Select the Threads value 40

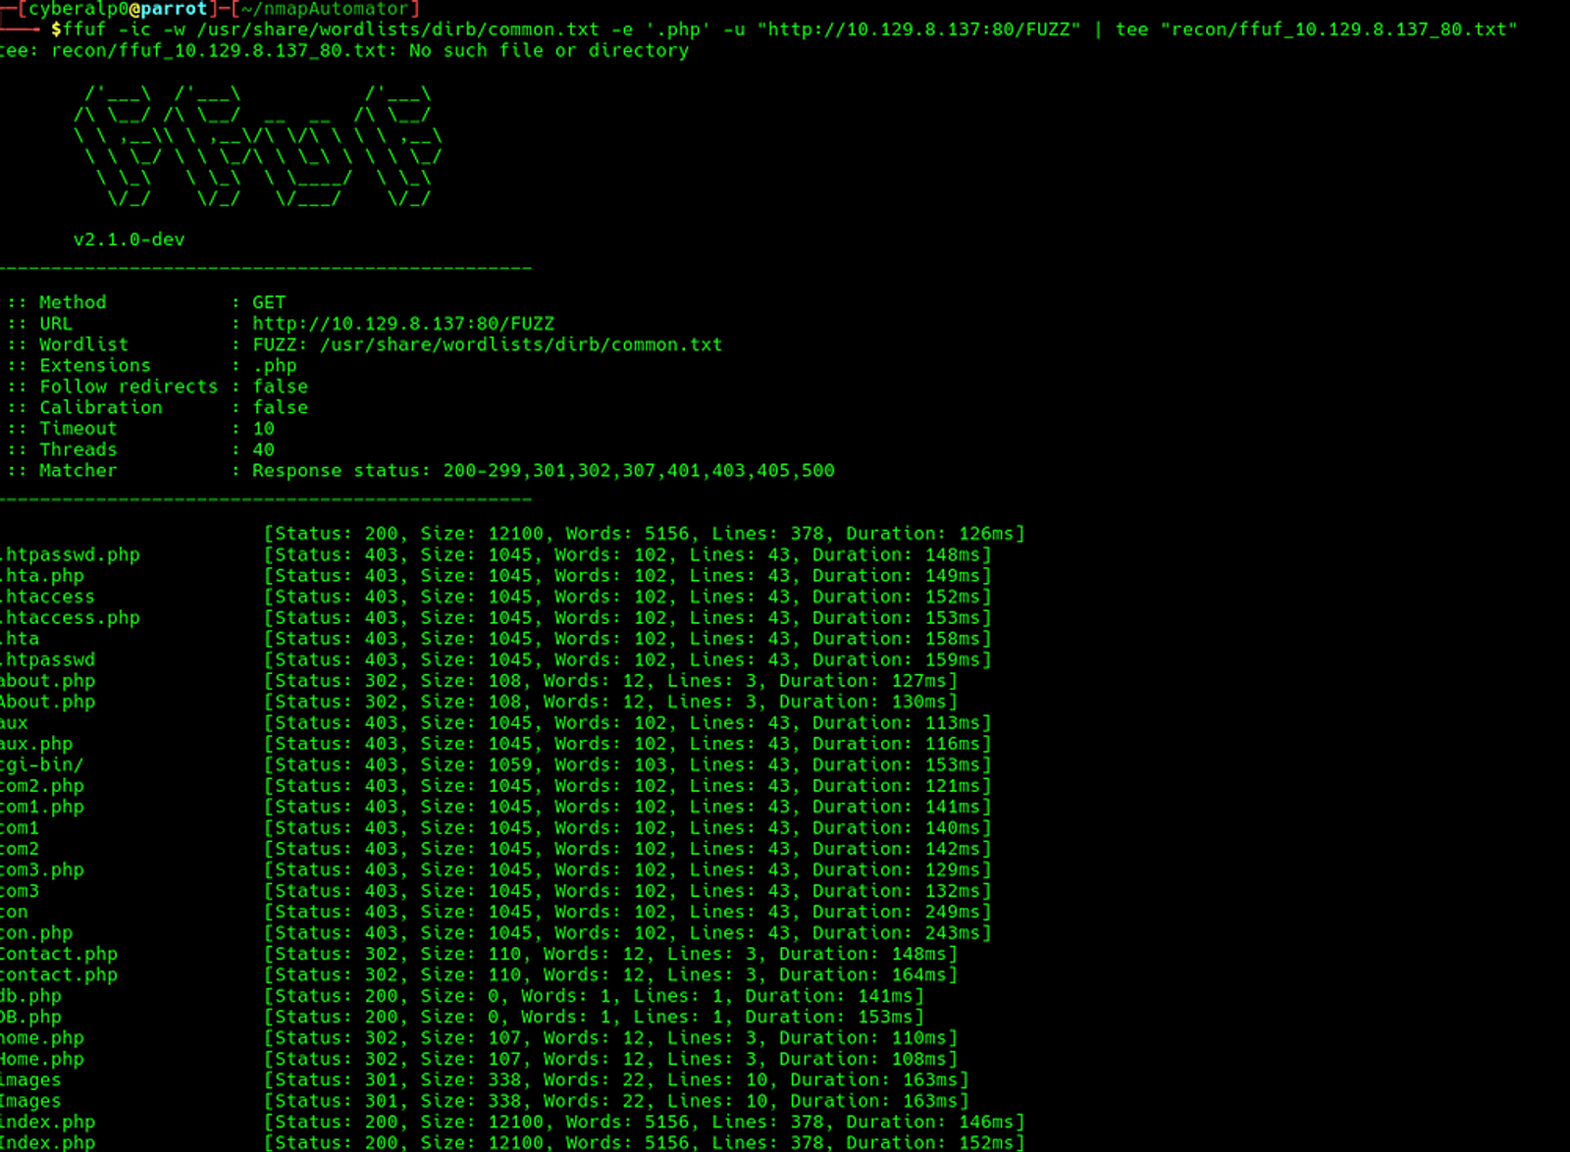[264, 449]
